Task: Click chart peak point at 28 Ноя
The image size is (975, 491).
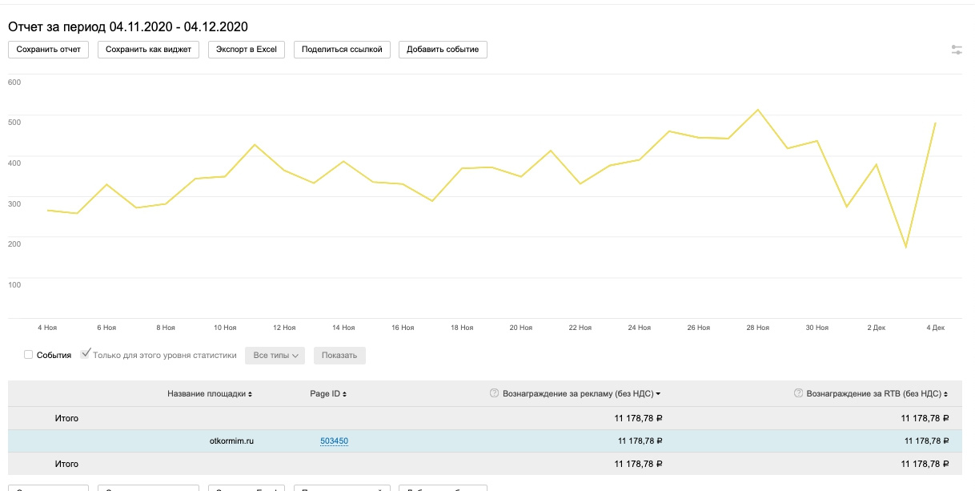Action: 757,110
